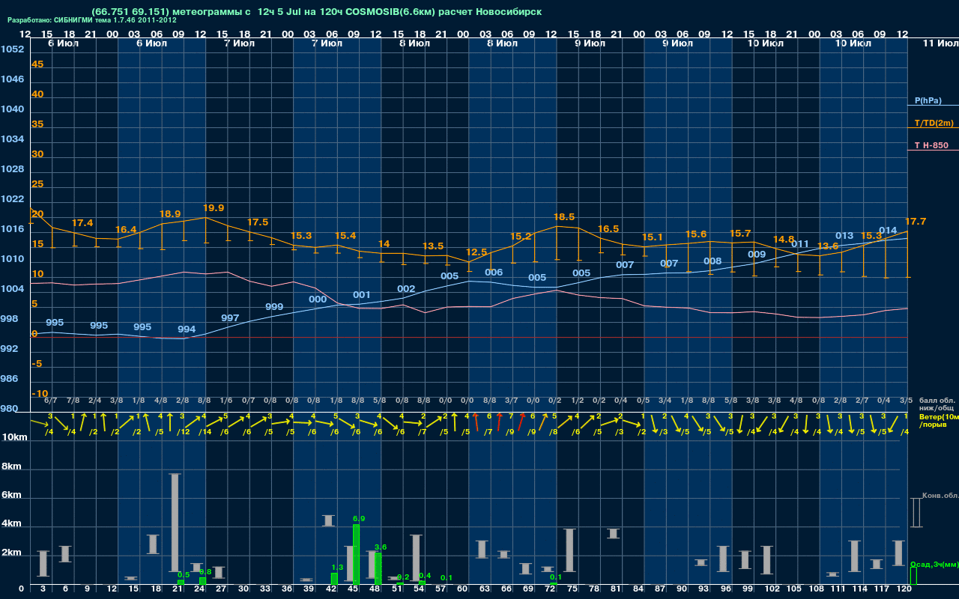Viewport: 959px width, 599px height.
Task: Click the 002 pressure label
Action: point(406,288)
